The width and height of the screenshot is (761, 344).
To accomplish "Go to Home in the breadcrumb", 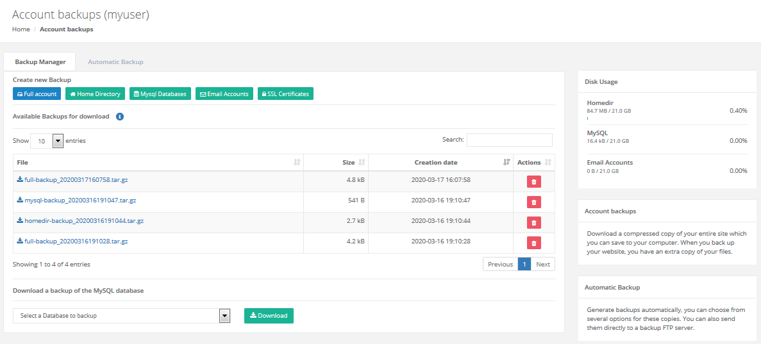I will tap(21, 29).
